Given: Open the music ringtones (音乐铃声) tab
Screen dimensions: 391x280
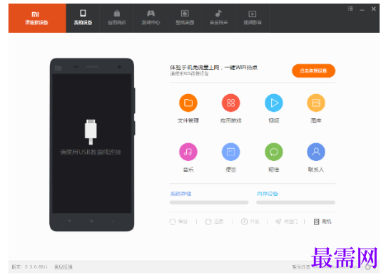Looking at the screenshot, I should pyautogui.click(x=219, y=18).
